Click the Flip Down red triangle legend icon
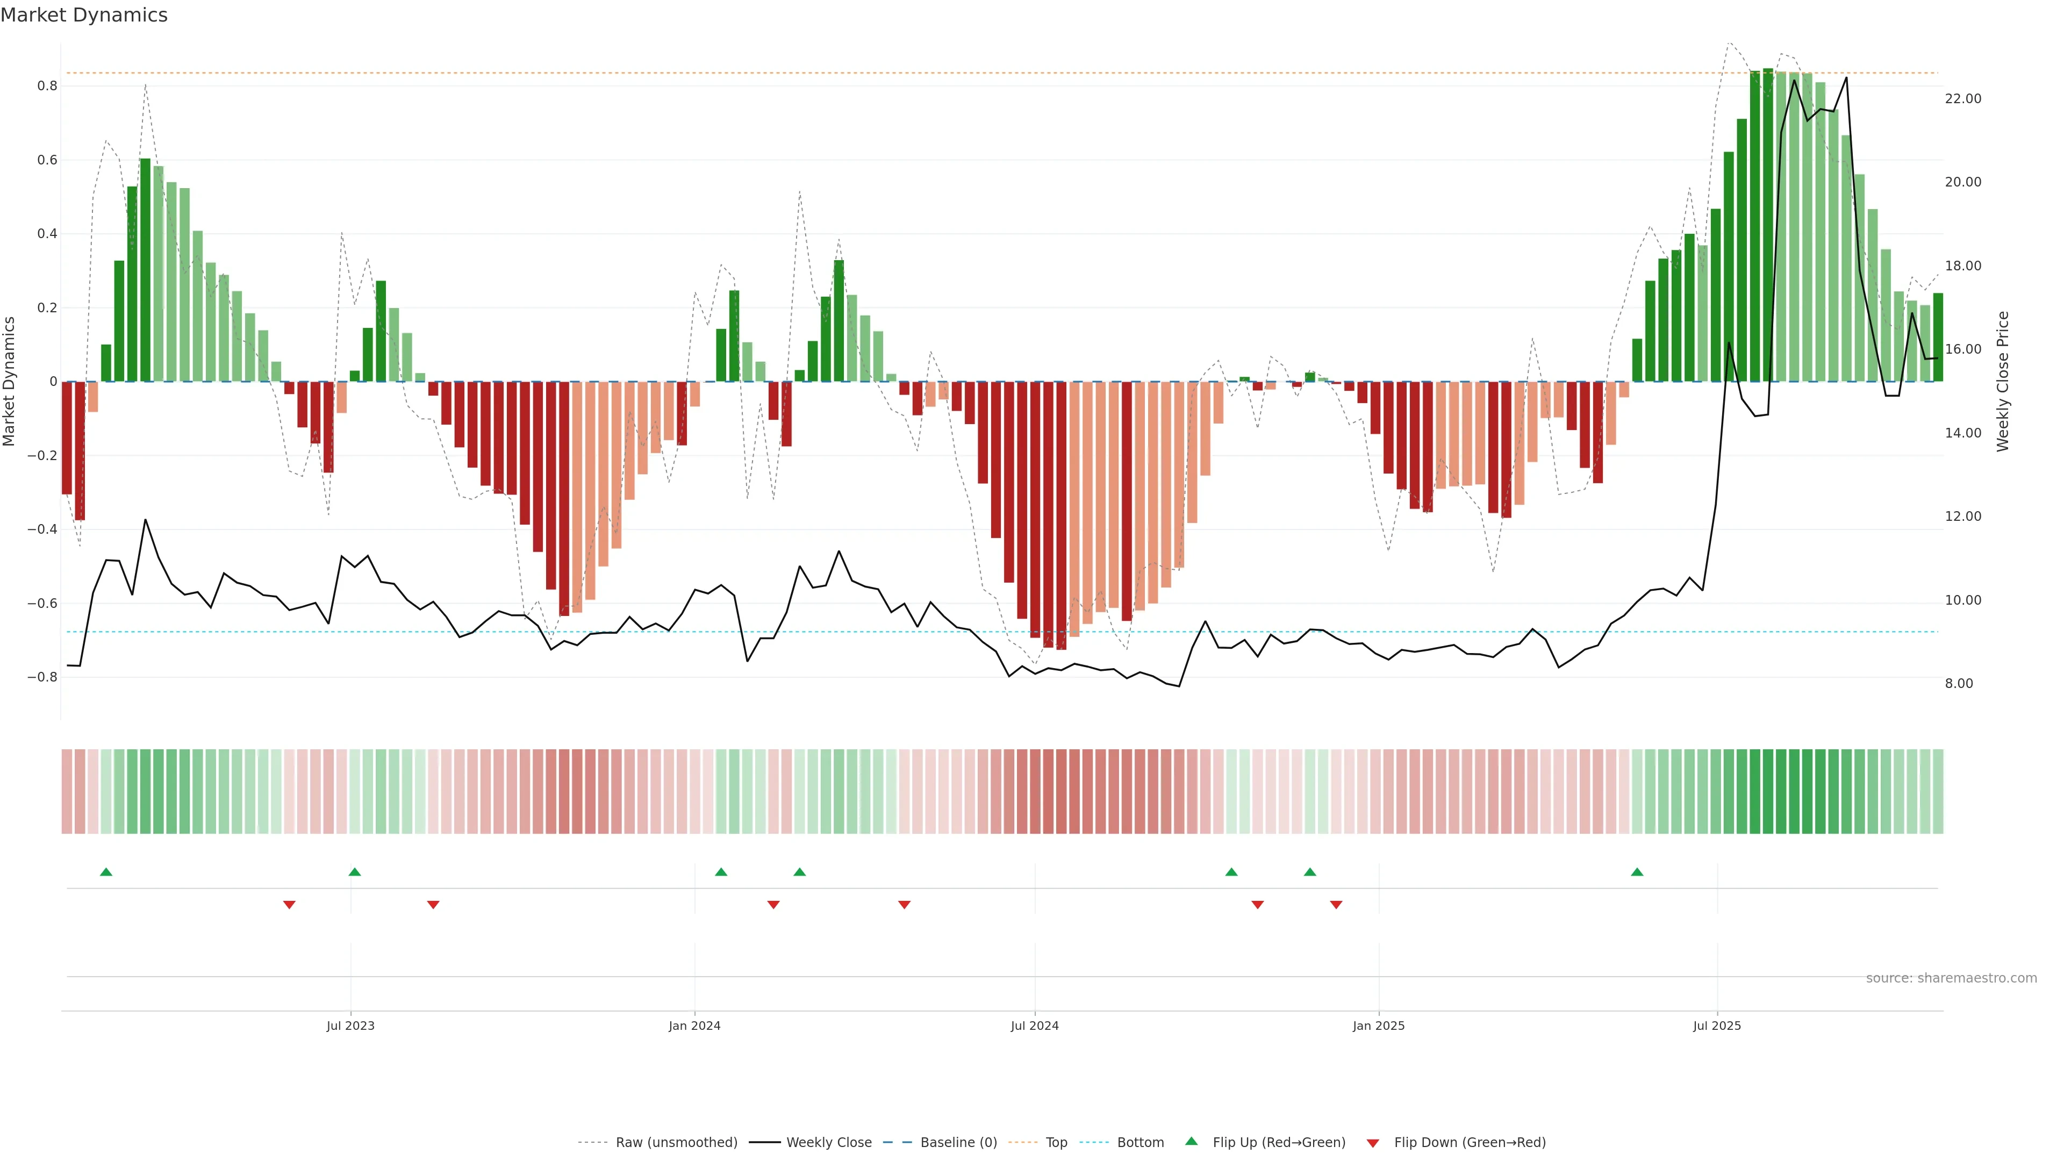This screenshot has height=1161, width=2064. click(x=1373, y=1143)
